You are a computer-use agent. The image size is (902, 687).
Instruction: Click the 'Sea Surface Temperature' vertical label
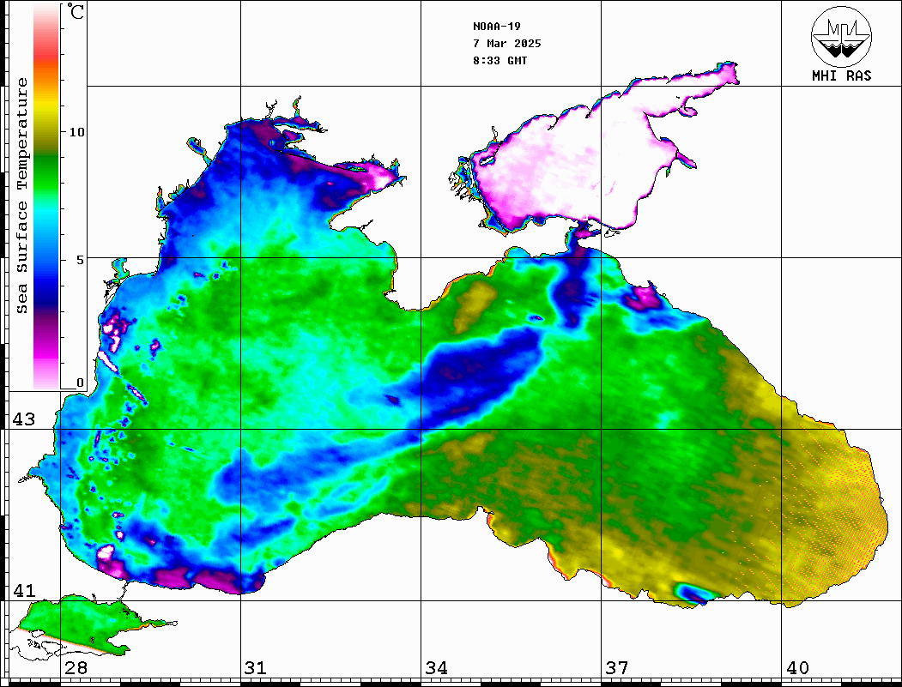pos(22,196)
